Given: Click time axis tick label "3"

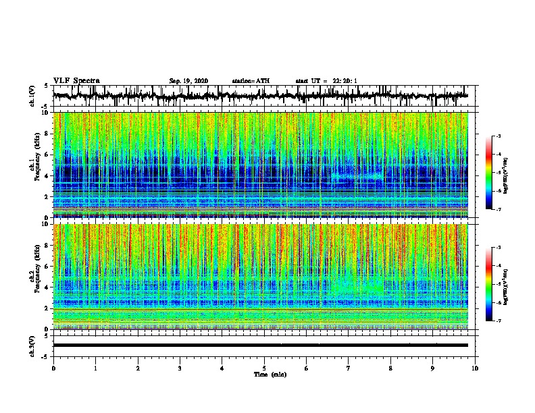Looking at the screenshot, I should pos(180,368).
